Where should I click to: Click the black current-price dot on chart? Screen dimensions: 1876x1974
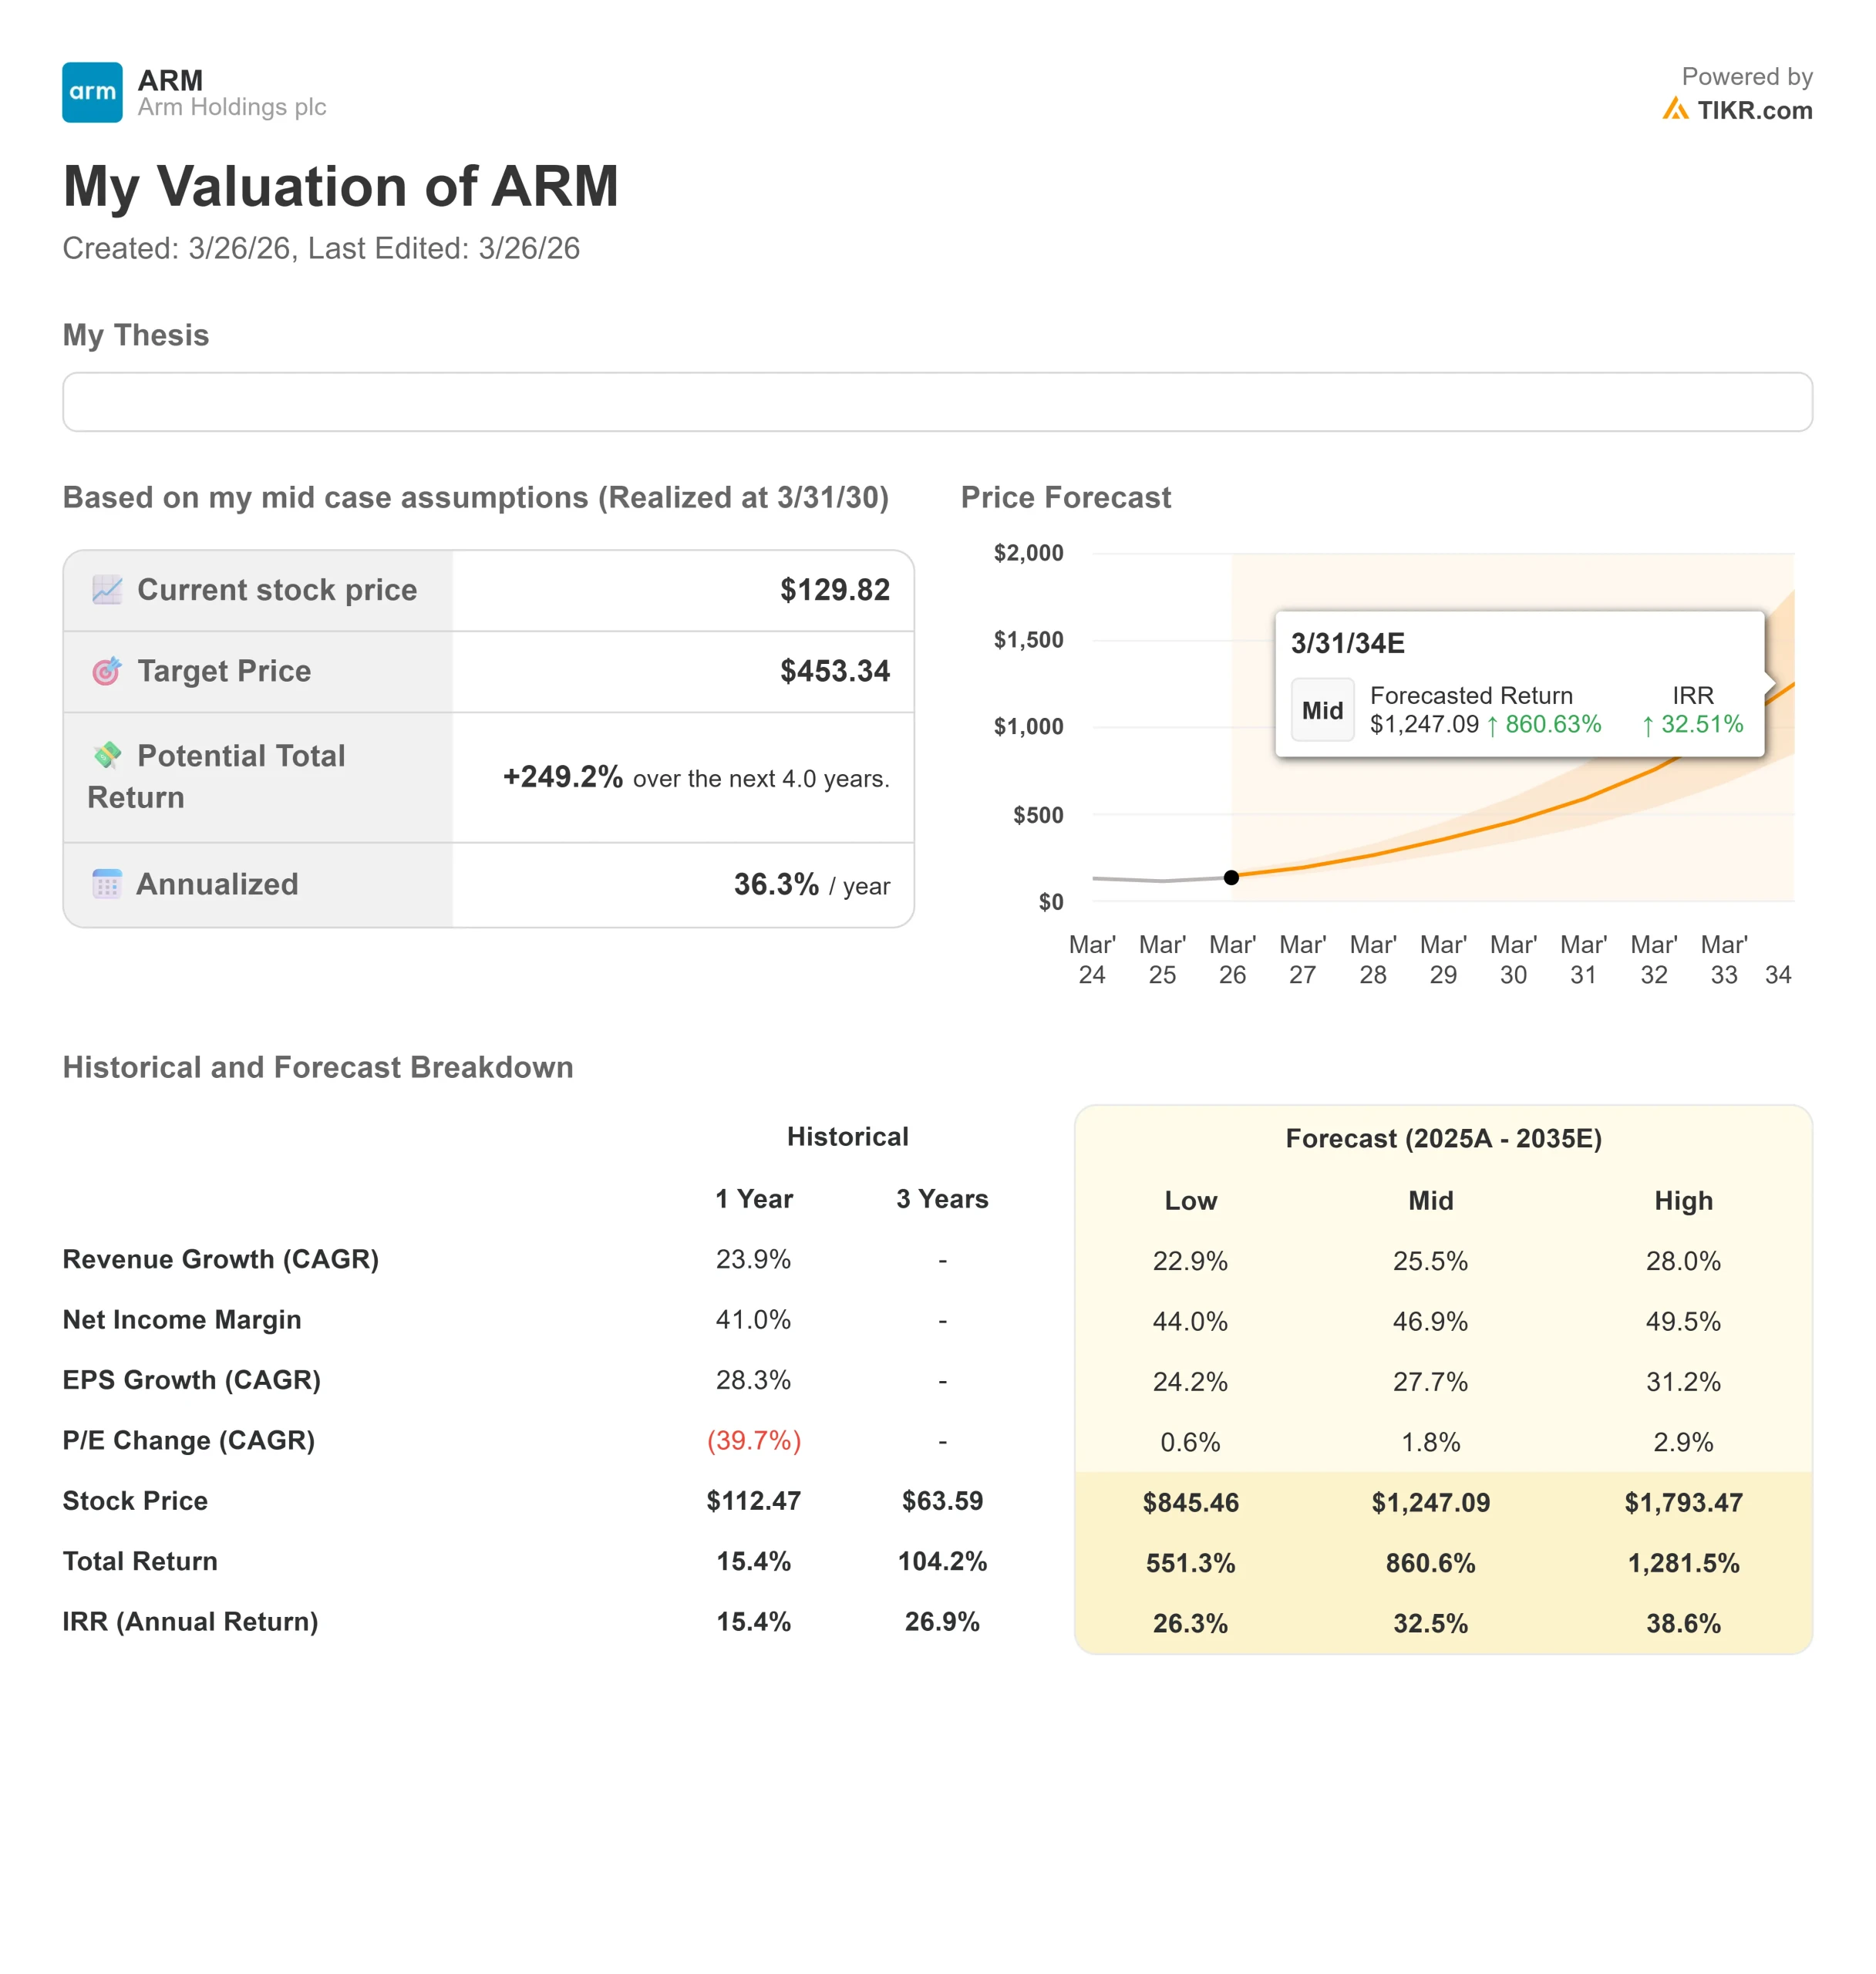click(1231, 877)
